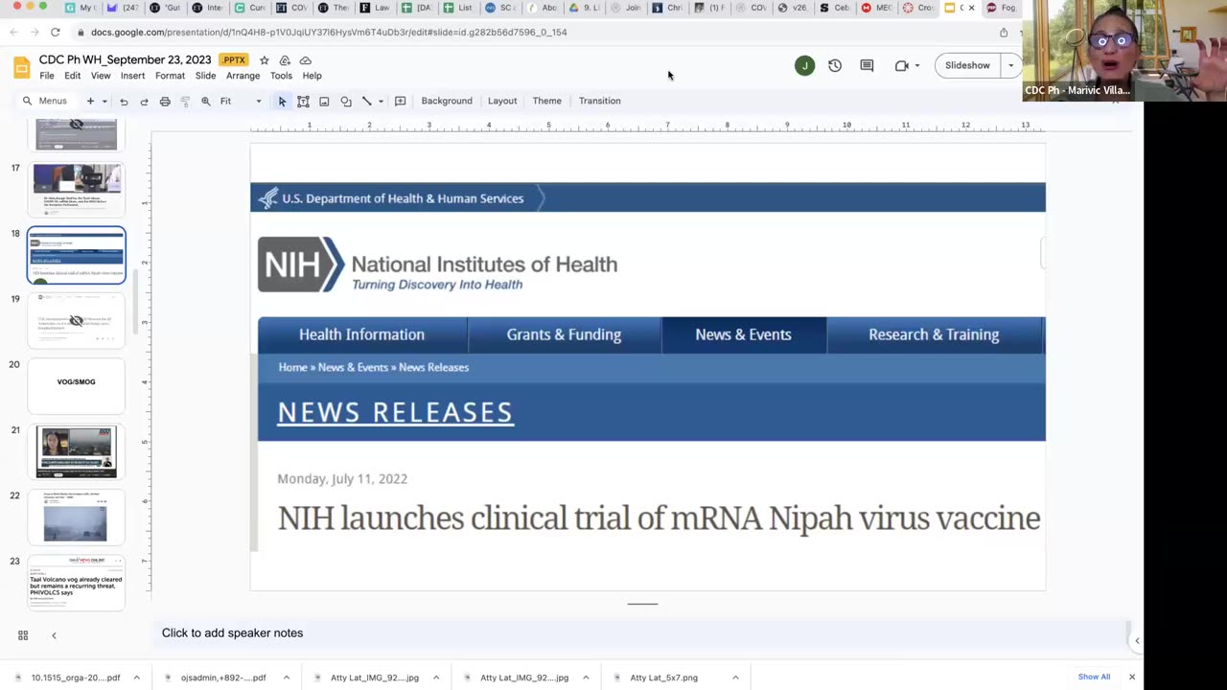Select slide 22 thumbnail
Screen dimensions: 1227x690
pyautogui.click(x=77, y=517)
